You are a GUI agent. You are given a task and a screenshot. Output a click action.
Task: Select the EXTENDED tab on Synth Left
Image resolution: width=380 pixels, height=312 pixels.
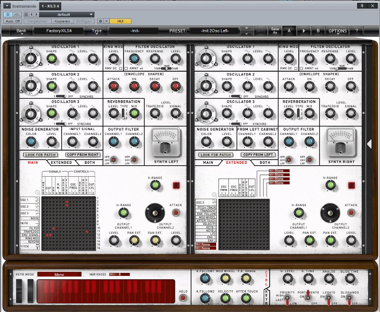click(61, 162)
